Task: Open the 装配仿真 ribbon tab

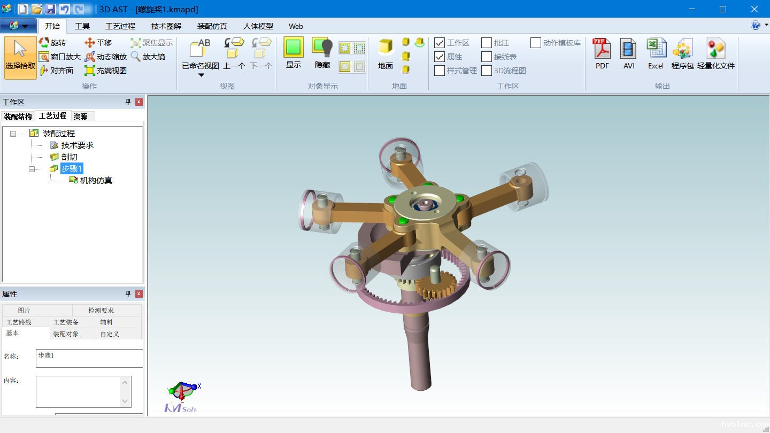Action: 212,26
